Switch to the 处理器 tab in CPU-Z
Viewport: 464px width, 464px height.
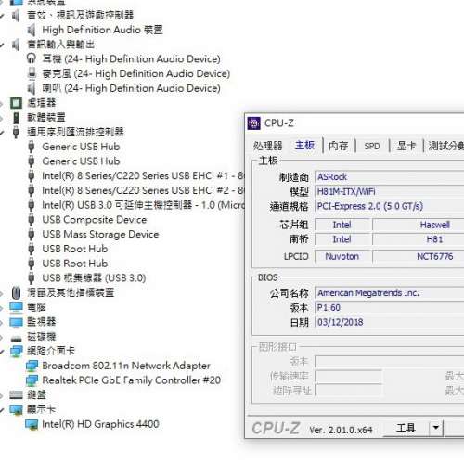click(268, 146)
